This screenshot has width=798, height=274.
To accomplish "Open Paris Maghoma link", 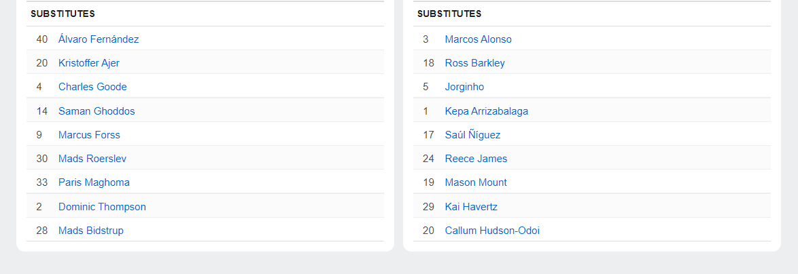I will pyautogui.click(x=94, y=182).
